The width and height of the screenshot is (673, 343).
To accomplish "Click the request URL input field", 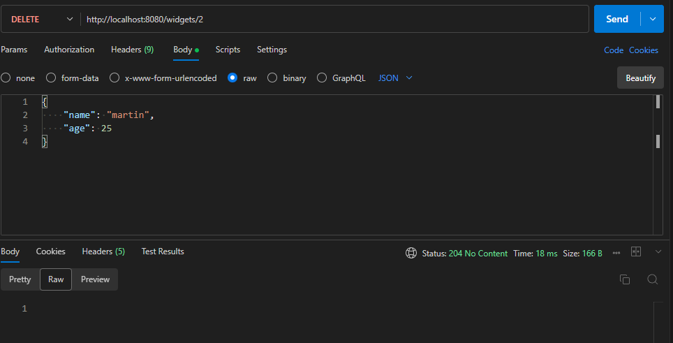I will (334, 20).
